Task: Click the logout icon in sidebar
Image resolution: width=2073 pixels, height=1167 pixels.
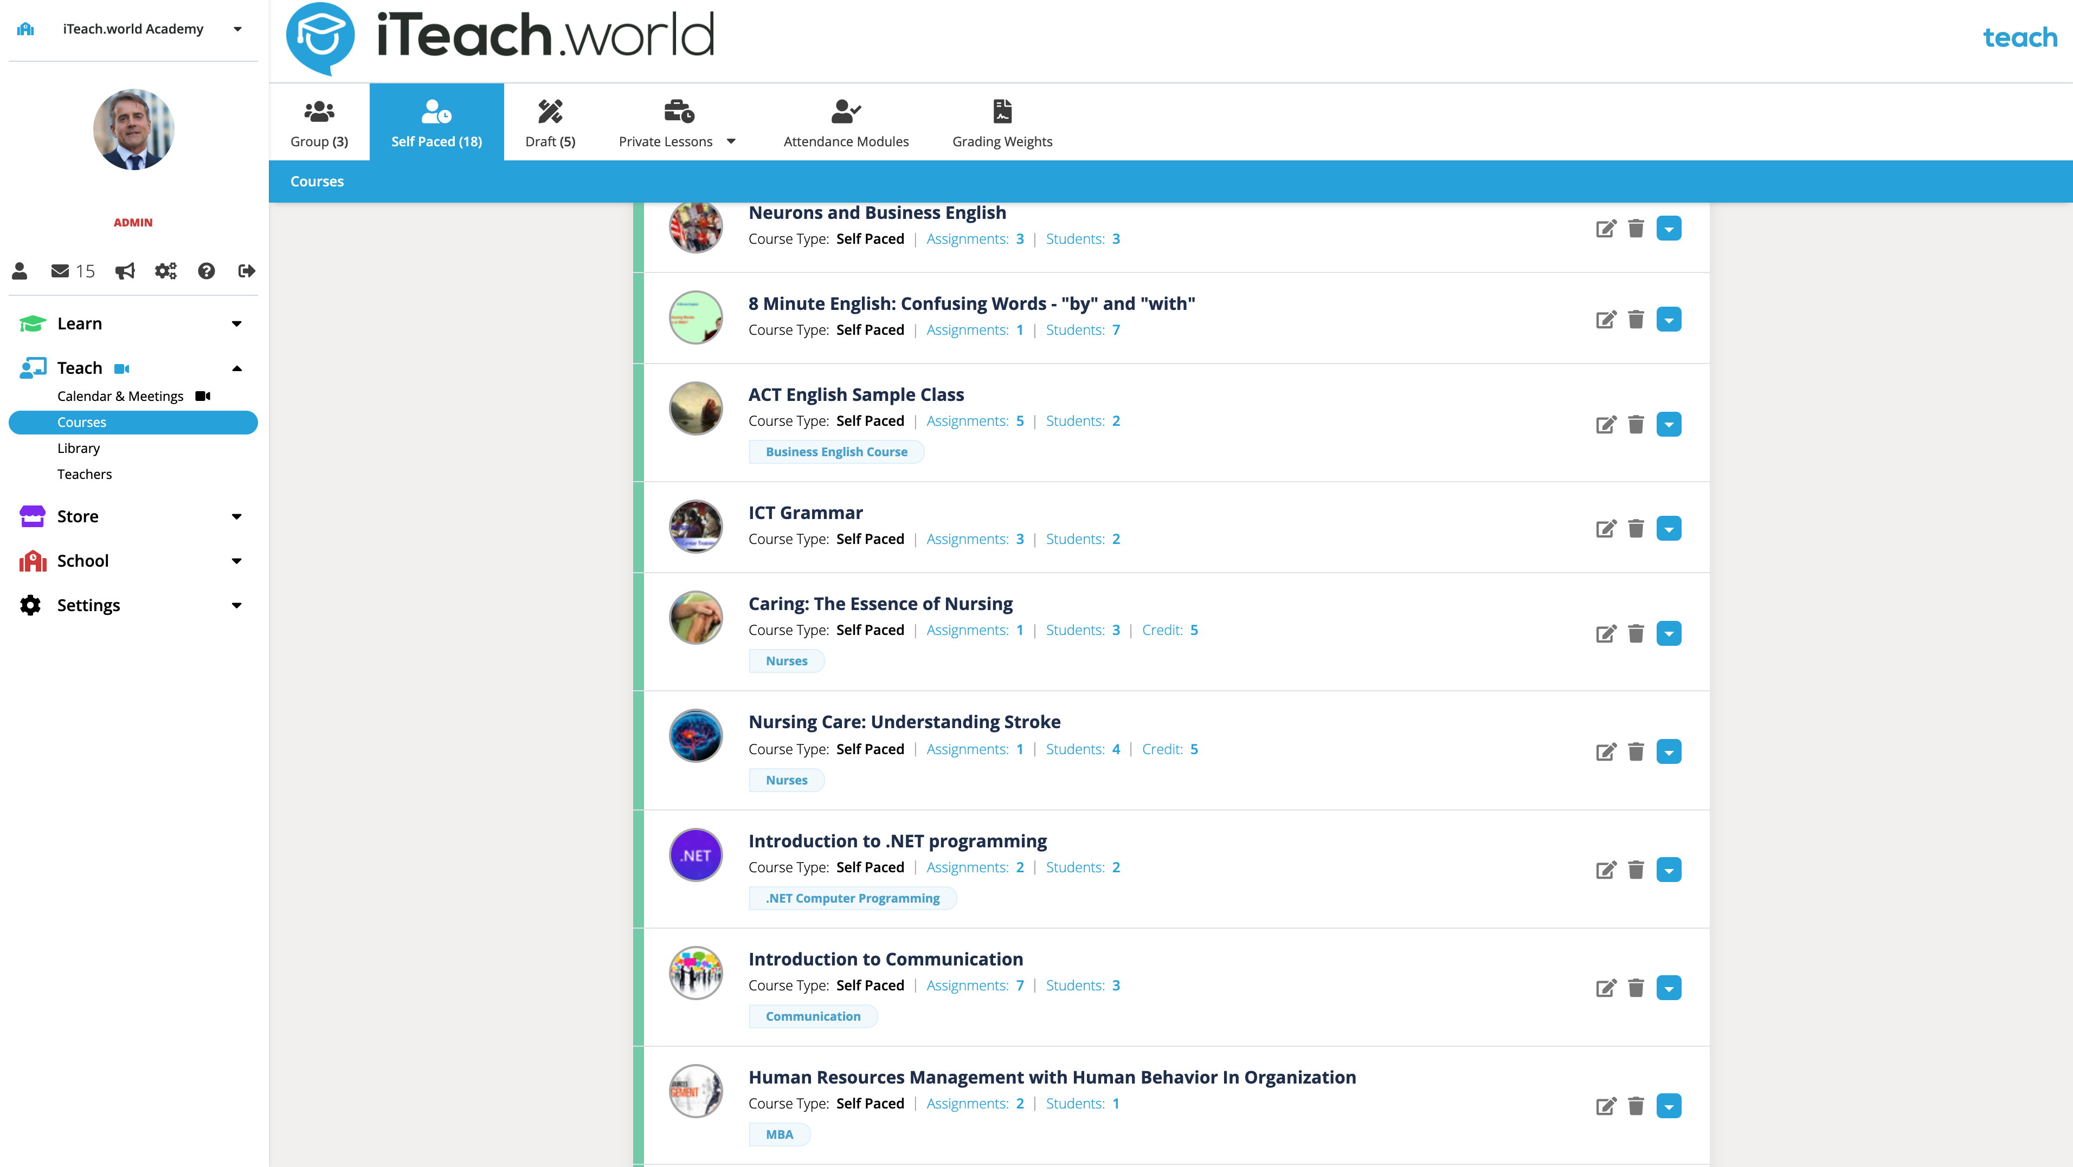Action: [x=246, y=271]
